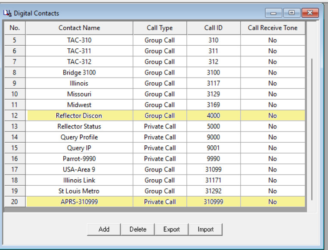Viewport: 328px width, 250px height.
Task: Select the Reflector Discon contact
Action: coord(79,116)
